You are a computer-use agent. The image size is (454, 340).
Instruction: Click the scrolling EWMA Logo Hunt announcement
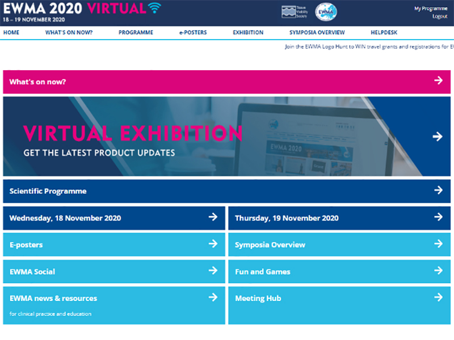369,47
